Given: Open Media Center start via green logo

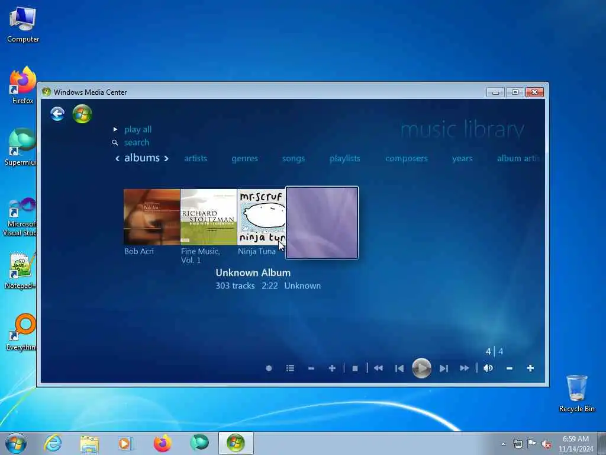Looking at the screenshot, I should coord(82,114).
